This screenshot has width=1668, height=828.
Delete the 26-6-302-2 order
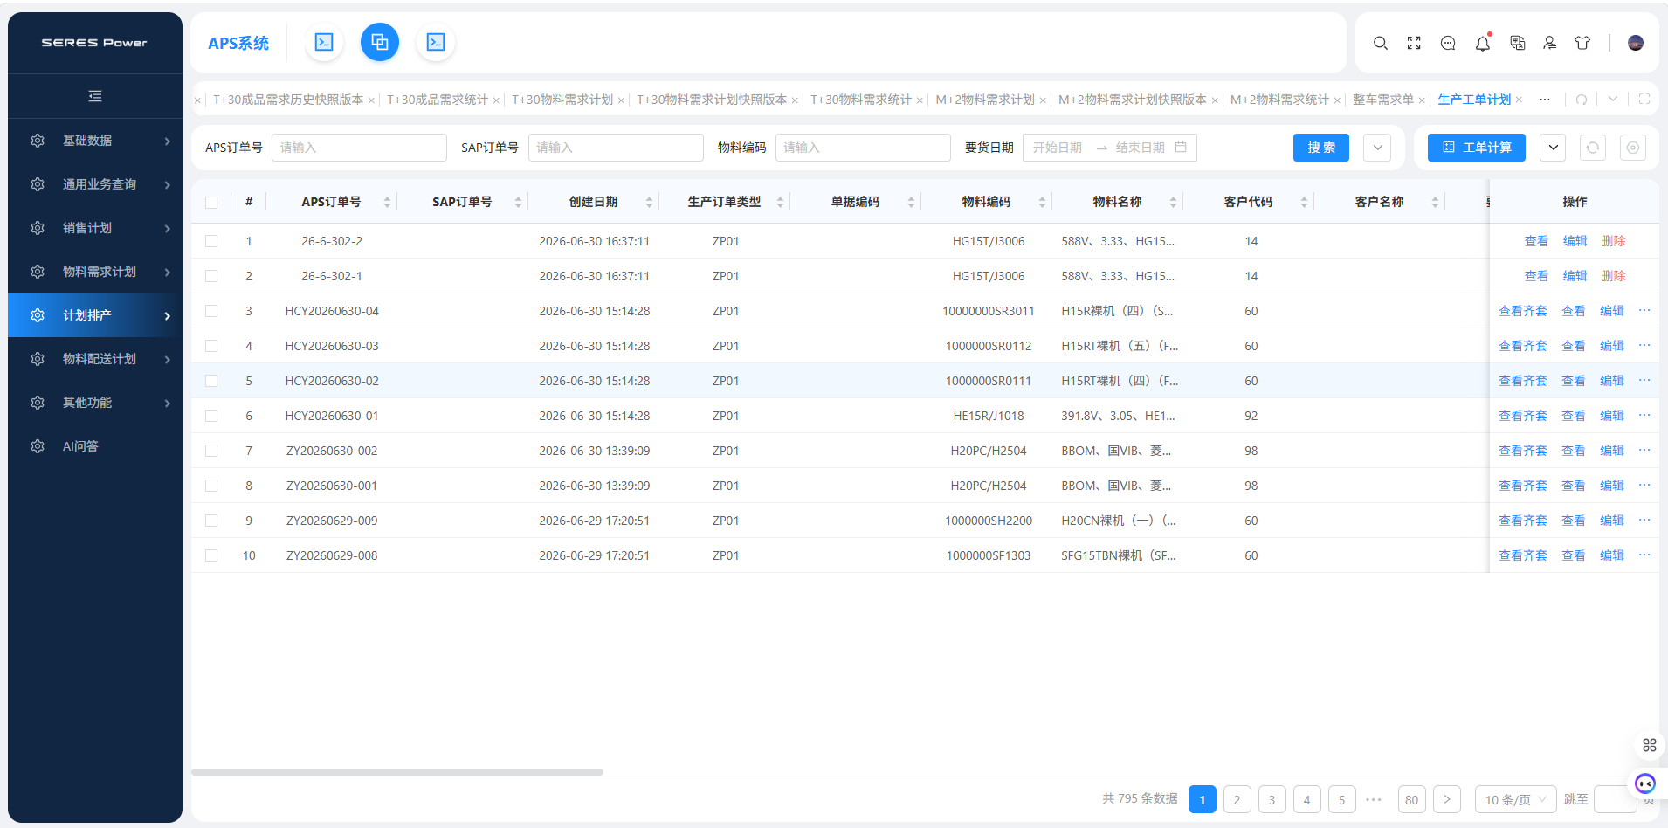[1613, 241]
